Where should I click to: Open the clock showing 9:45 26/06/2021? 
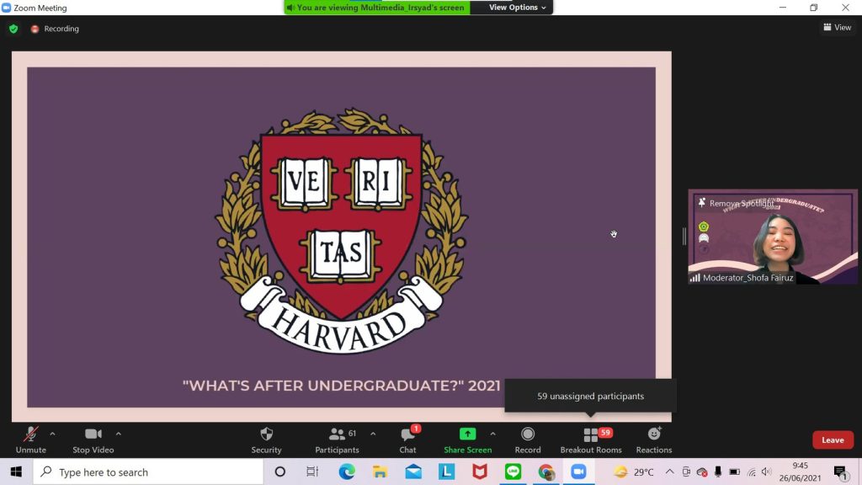800,472
